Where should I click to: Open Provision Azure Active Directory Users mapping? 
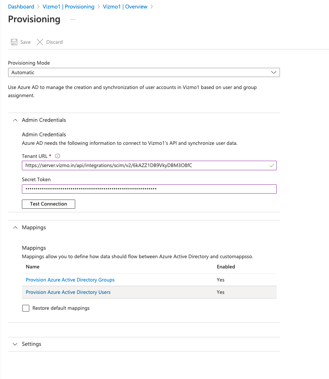click(68, 292)
